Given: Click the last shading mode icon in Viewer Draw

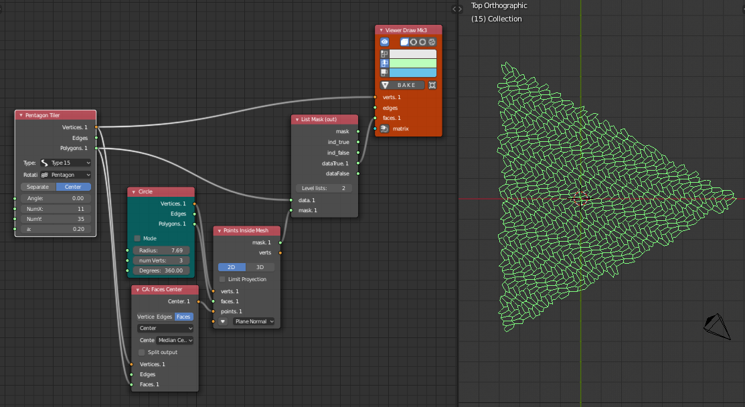Looking at the screenshot, I should (432, 42).
